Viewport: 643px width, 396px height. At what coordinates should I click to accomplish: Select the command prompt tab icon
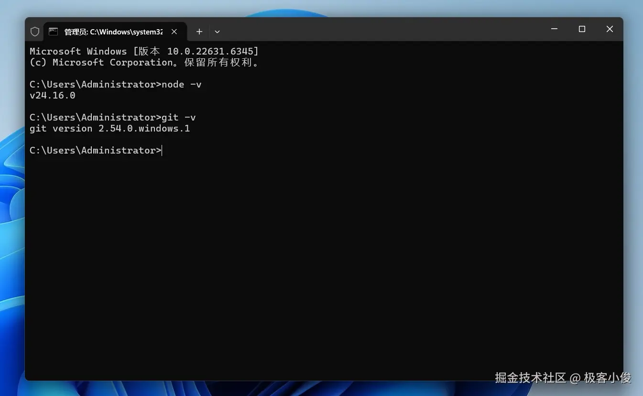(53, 32)
